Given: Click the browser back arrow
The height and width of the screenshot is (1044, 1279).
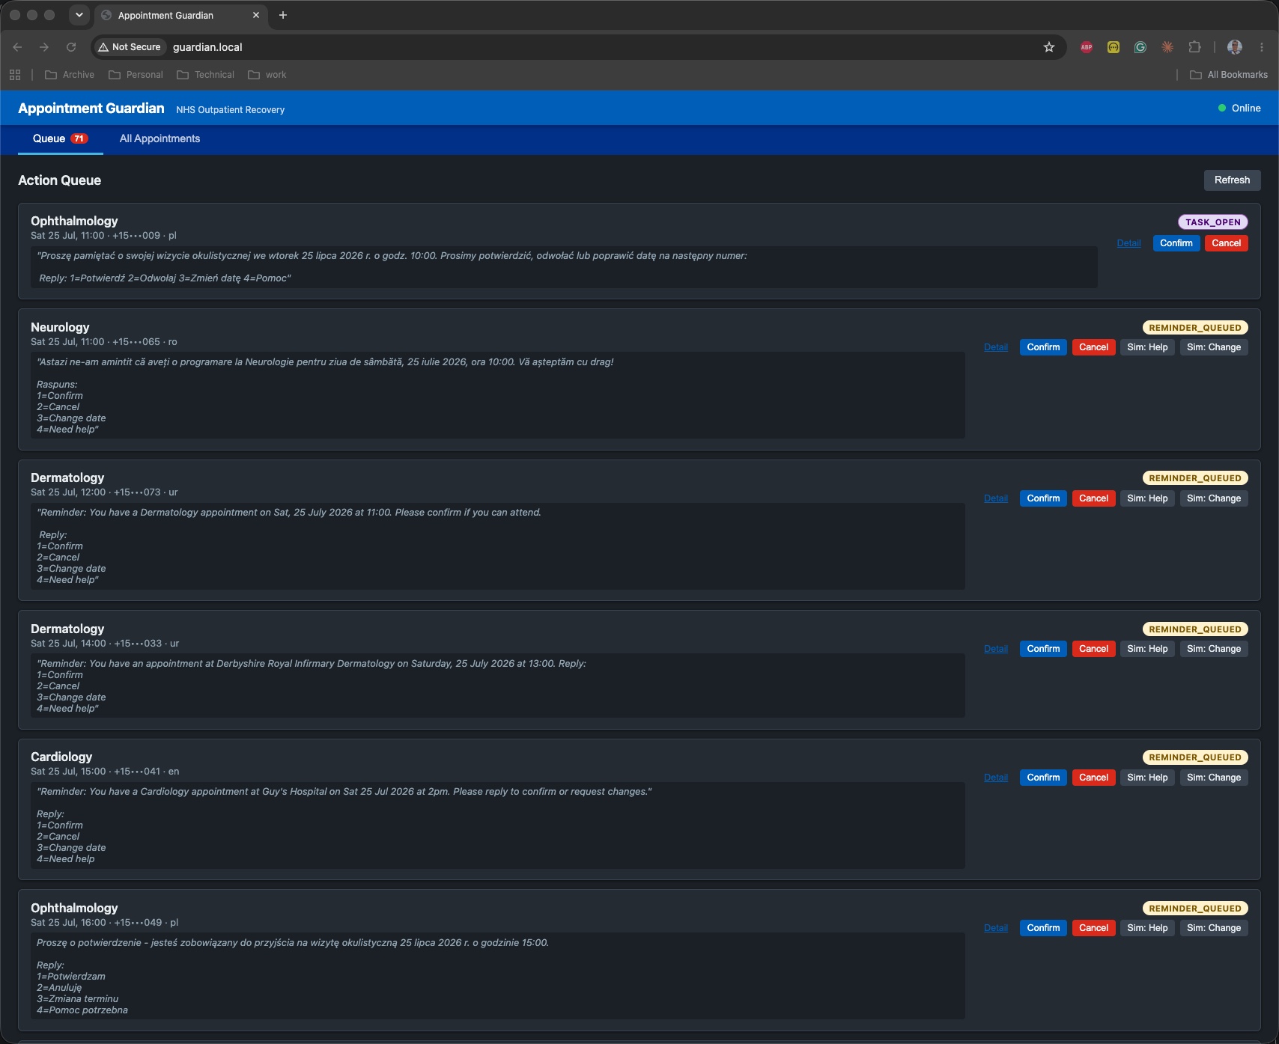Looking at the screenshot, I should tap(17, 47).
